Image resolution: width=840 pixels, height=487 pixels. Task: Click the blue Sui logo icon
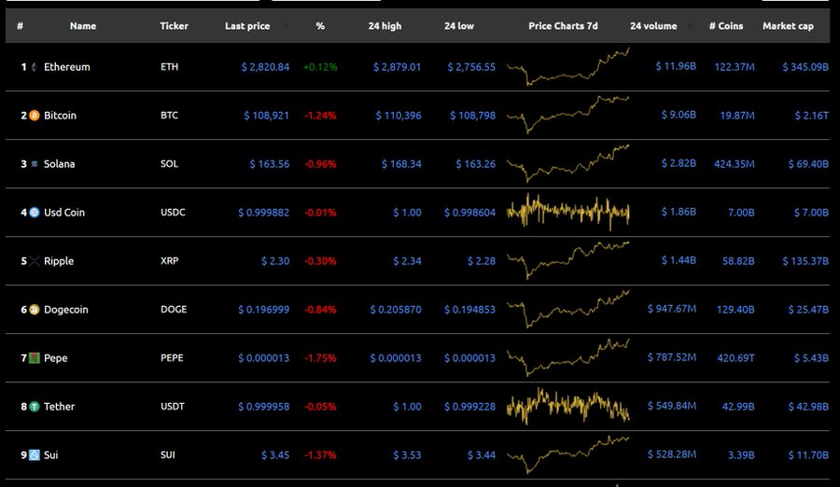[x=35, y=455]
